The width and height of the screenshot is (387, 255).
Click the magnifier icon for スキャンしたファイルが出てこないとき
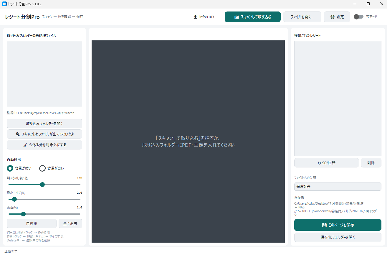[18, 134]
